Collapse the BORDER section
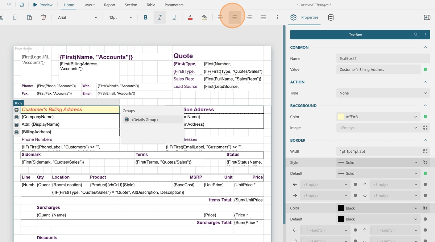Screen dimensions: 435x242 425,140
